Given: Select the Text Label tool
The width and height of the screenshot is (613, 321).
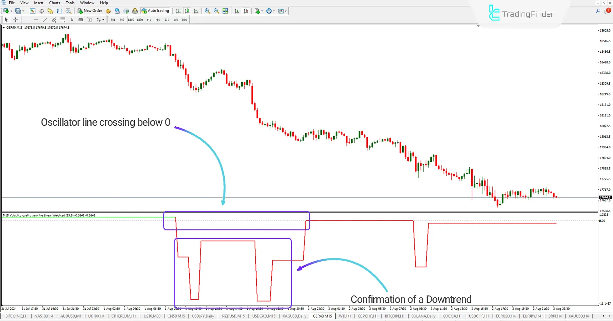Looking at the screenshot, I should tap(90, 19).
